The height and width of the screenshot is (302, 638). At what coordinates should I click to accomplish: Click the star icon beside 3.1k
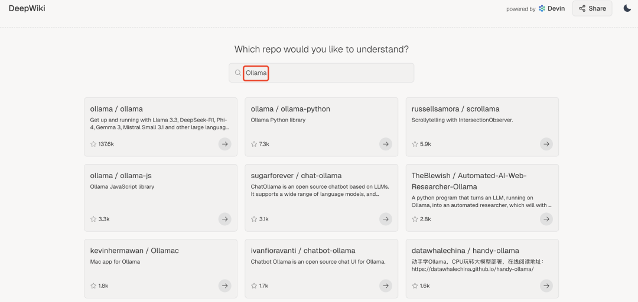tap(254, 219)
